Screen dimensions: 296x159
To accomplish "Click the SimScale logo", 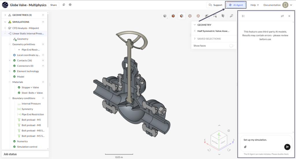I will tap(5, 5).
